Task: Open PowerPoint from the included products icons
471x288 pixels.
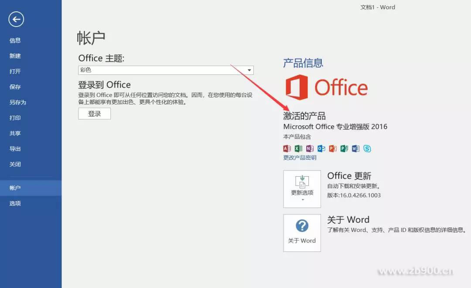Action: (x=333, y=148)
